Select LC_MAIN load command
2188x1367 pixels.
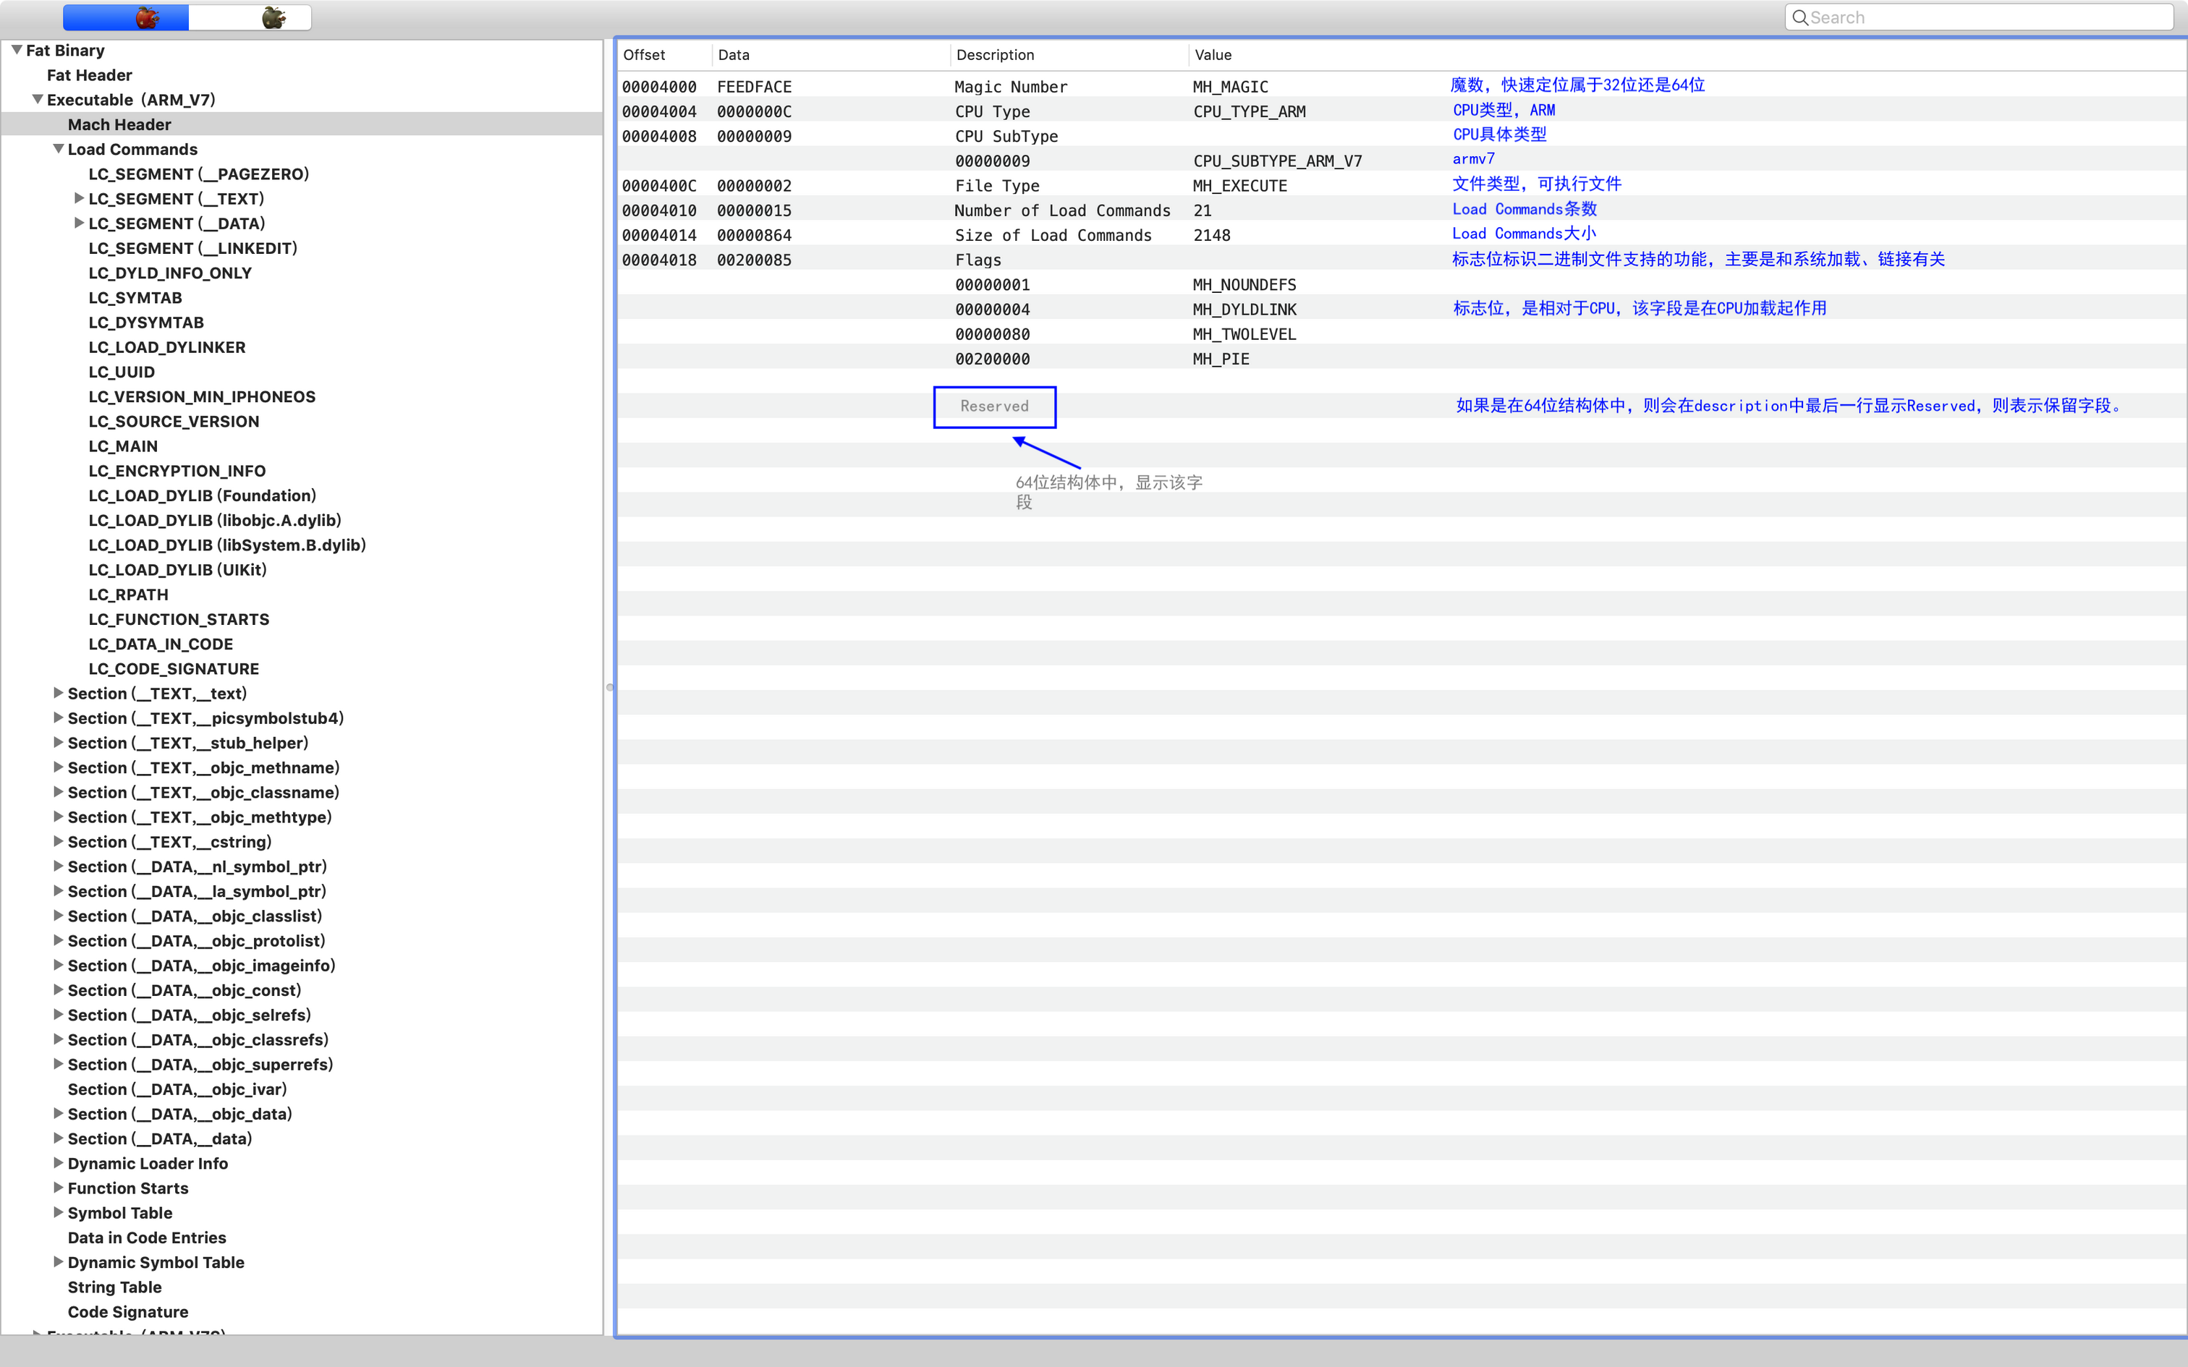[x=123, y=446]
